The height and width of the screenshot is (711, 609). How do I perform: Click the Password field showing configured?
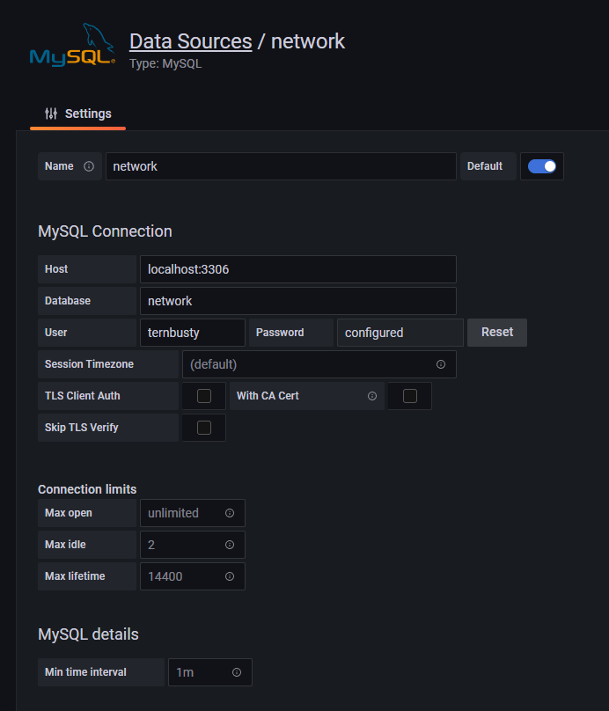pos(400,333)
